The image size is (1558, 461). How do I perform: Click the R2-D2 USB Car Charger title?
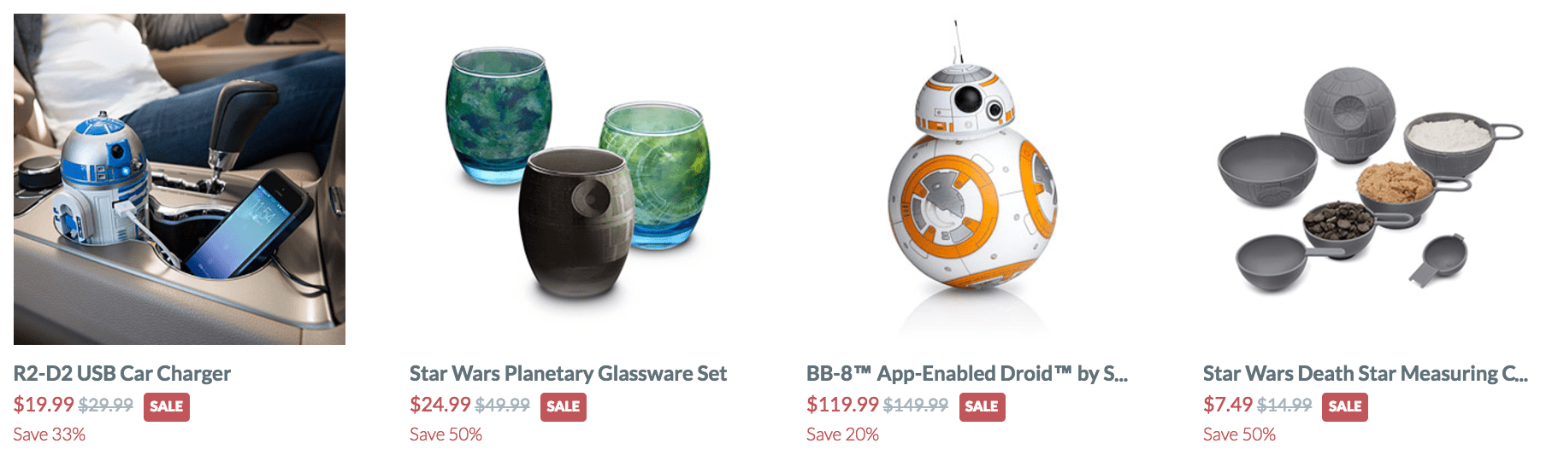[122, 374]
